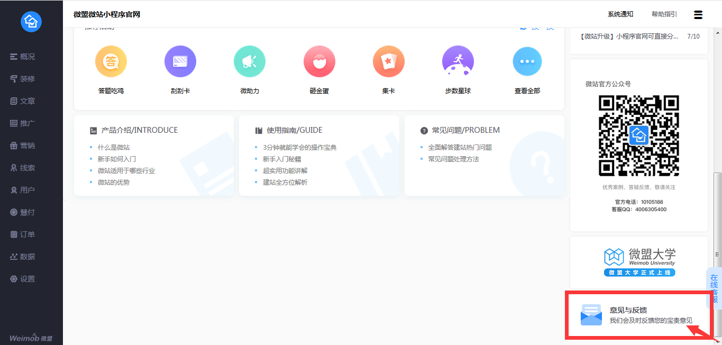Navigate to 营销 sidebar section

pyautogui.click(x=22, y=146)
